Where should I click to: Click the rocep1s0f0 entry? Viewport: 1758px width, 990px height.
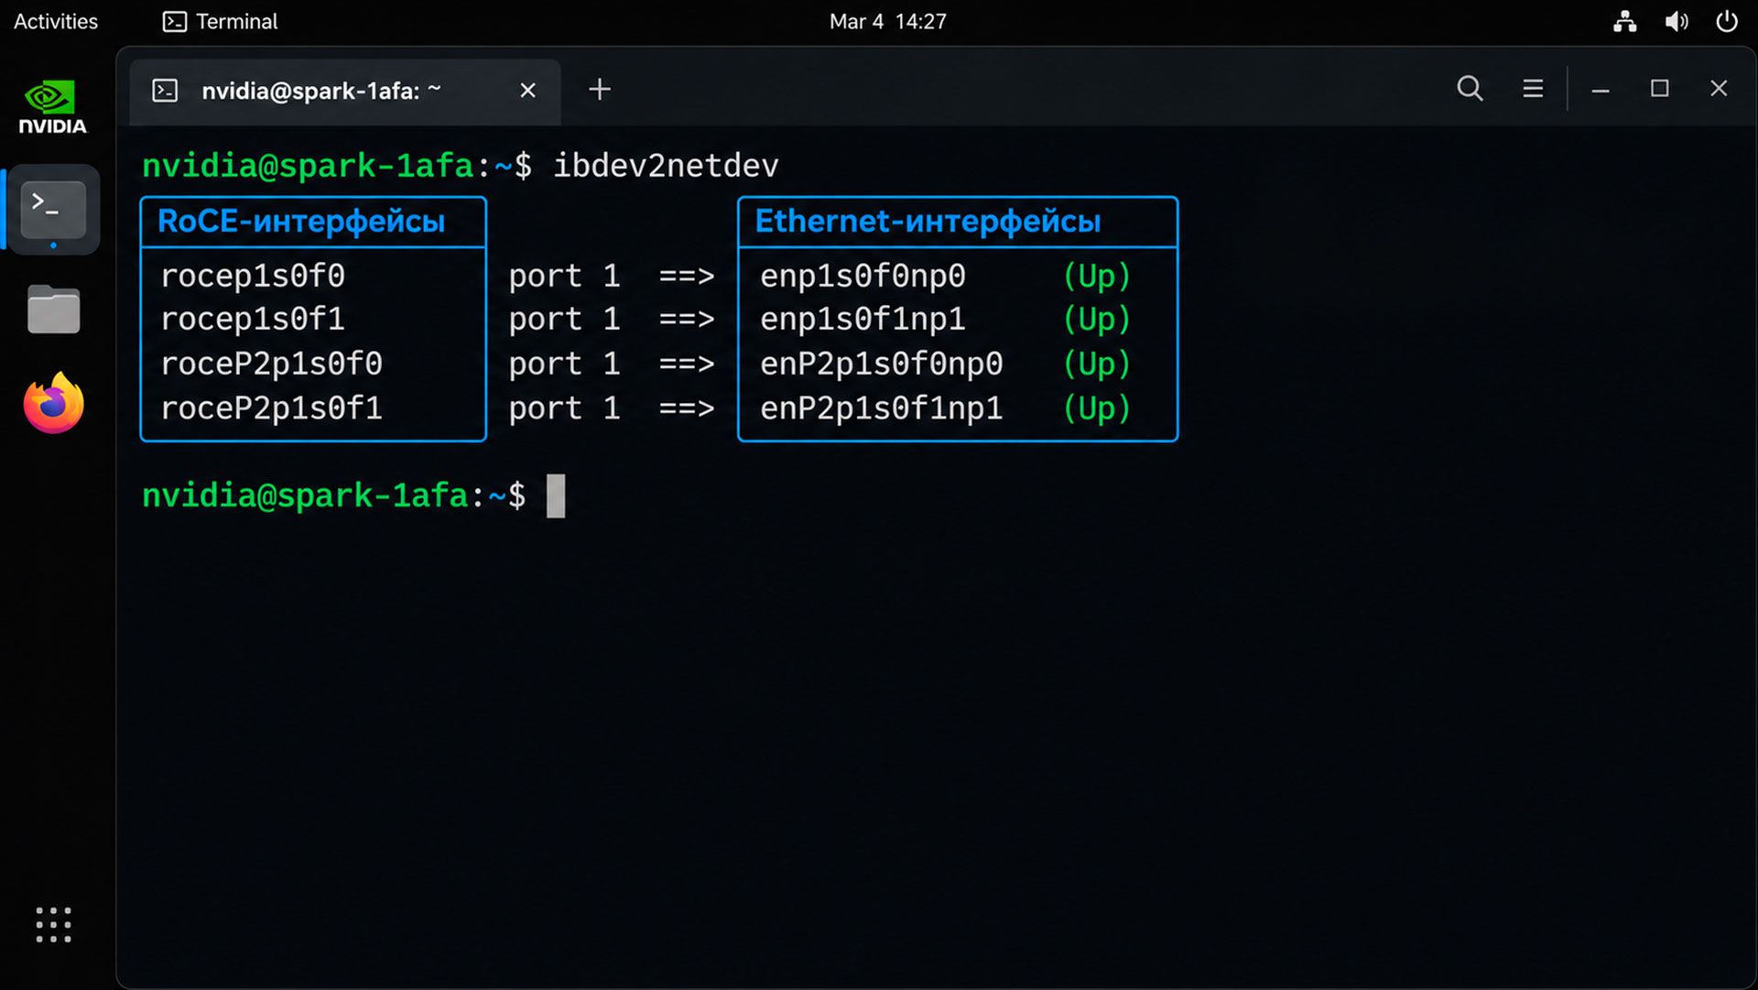tap(253, 276)
